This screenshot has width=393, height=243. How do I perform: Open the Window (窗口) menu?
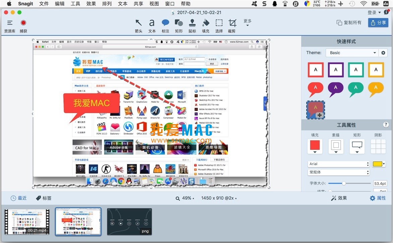(170, 3)
